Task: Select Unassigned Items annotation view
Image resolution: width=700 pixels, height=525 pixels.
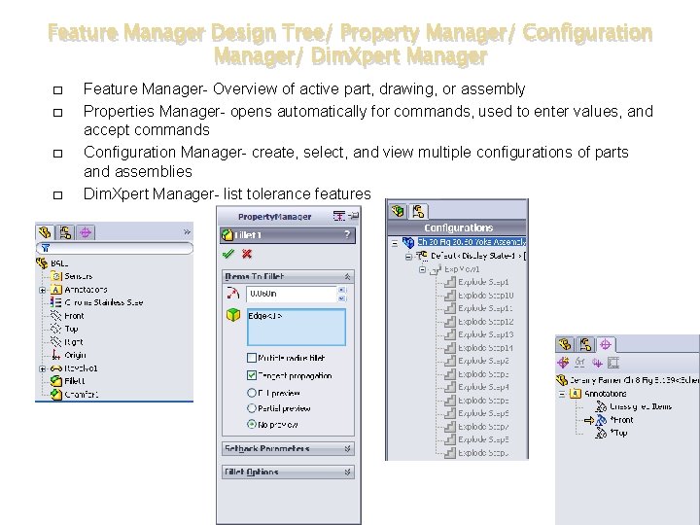Action: [x=634, y=406]
